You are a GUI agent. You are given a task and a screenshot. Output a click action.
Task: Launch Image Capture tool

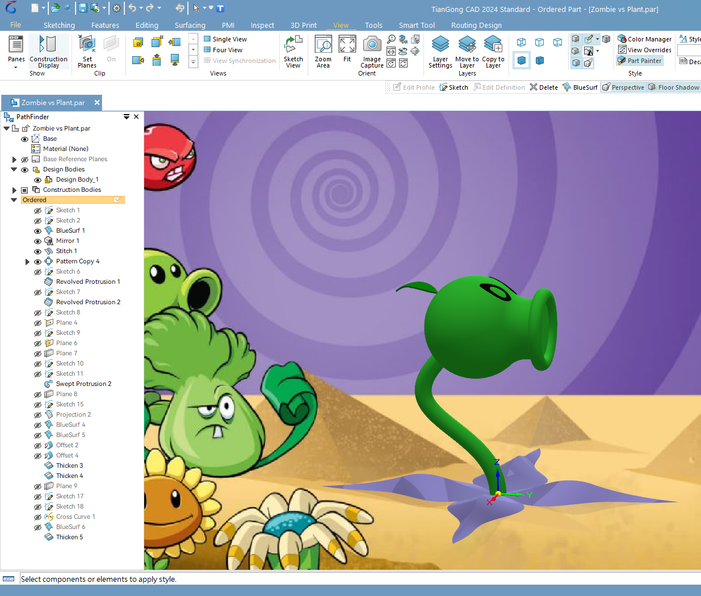(x=372, y=52)
